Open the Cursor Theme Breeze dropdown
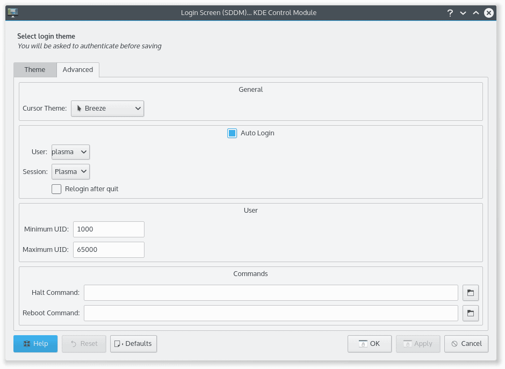The width and height of the screenshot is (505, 369). 107,108
